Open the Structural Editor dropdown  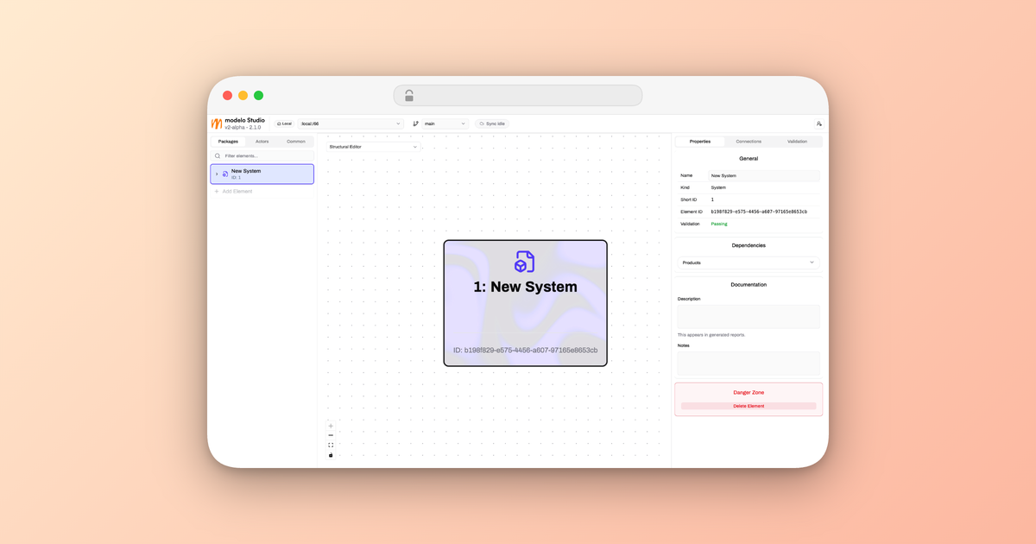pos(373,147)
